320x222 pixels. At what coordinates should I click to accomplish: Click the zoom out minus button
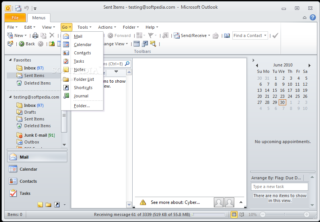click(263, 214)
